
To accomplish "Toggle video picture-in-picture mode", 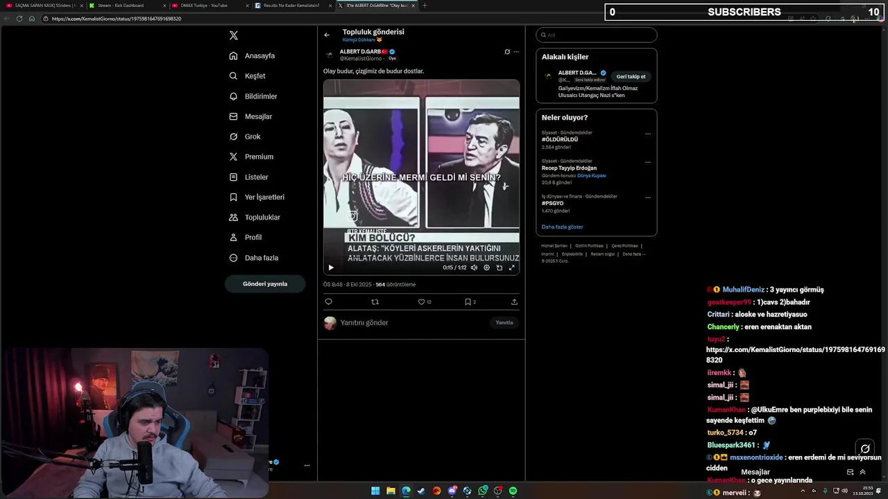I will pos(499,268).
